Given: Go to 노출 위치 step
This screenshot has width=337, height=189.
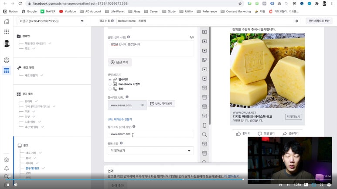Looking at the screenshot, I should (x=30, y=122).
